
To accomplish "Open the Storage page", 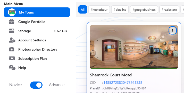I will (x=37, y=31).
